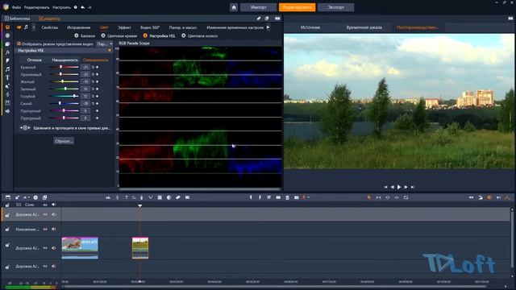Image resolution: width=516 pixels, height=290 pixels.
Task: Select the Цветовая кривая radio option
Action: pos(103,35)
